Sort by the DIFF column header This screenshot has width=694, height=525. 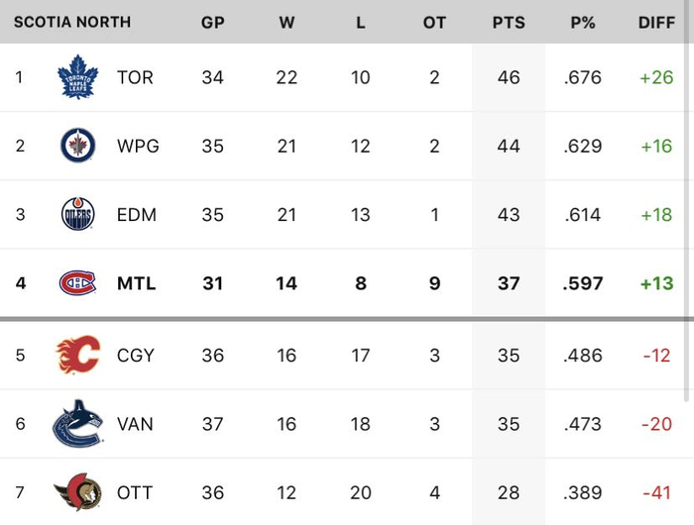(x=656, y=22)
